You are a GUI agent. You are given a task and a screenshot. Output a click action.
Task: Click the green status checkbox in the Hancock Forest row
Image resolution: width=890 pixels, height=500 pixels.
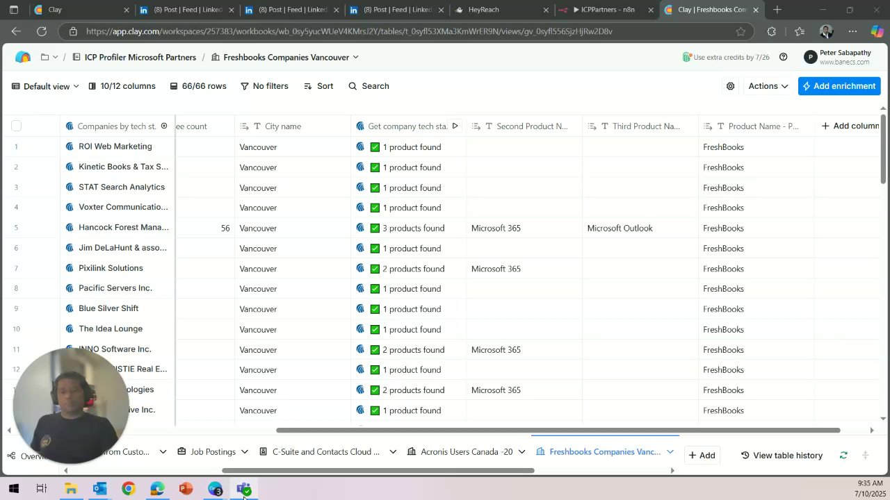375,228
